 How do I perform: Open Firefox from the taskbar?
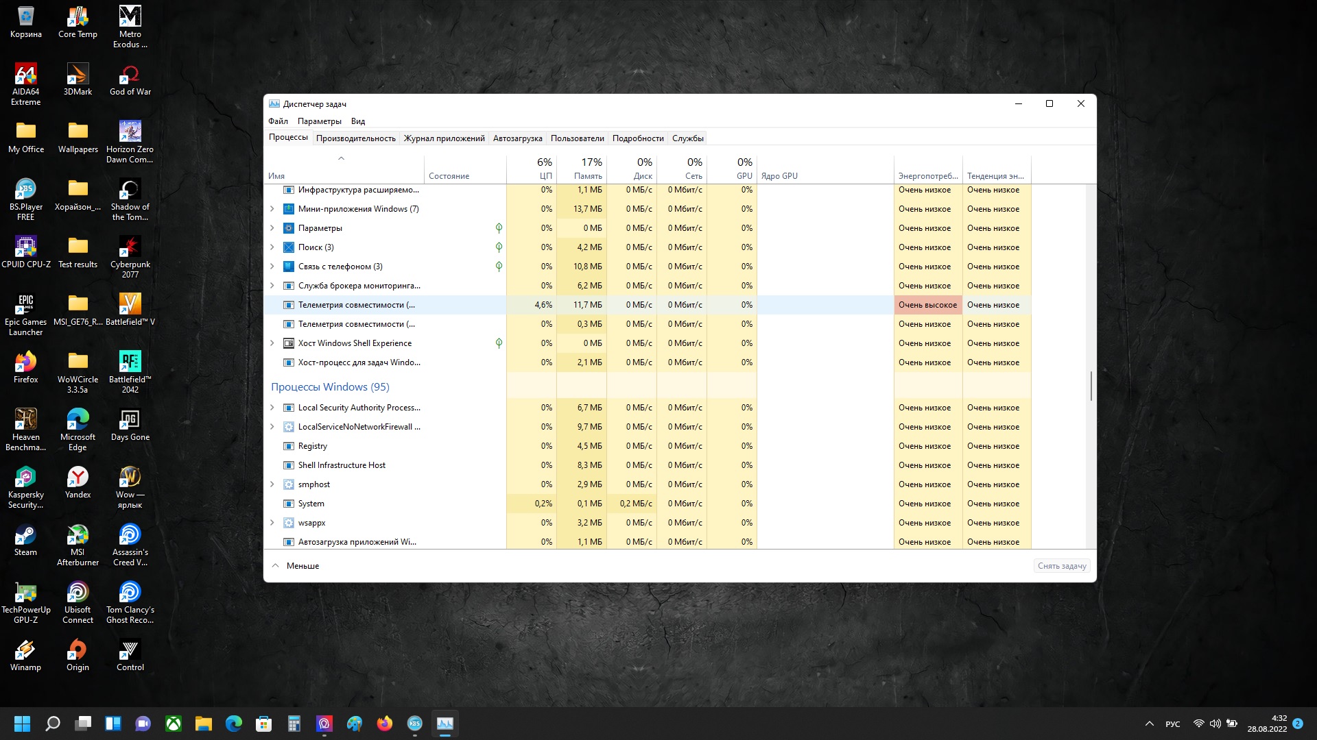click(x=385, y=724)
